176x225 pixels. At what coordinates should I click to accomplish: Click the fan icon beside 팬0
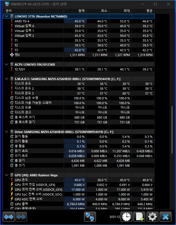(x=12, y=55)
